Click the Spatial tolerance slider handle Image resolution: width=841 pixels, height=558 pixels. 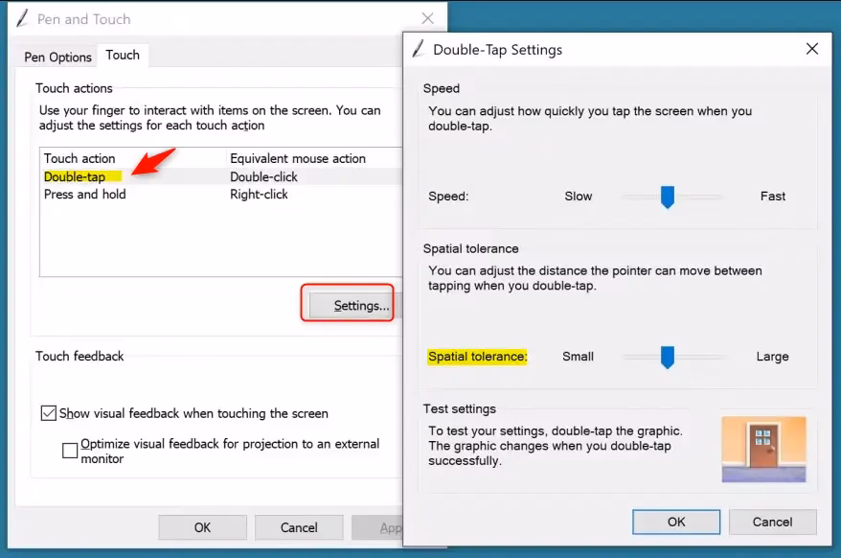click(x=668, y=357)
